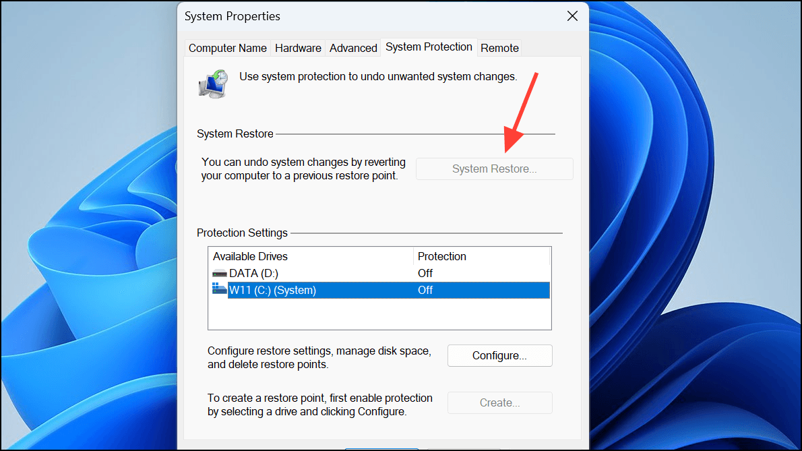The image size is (802, 451).
Task: Click the Available Drives column header
Action: pyautogui.click(x=250, y=256)
